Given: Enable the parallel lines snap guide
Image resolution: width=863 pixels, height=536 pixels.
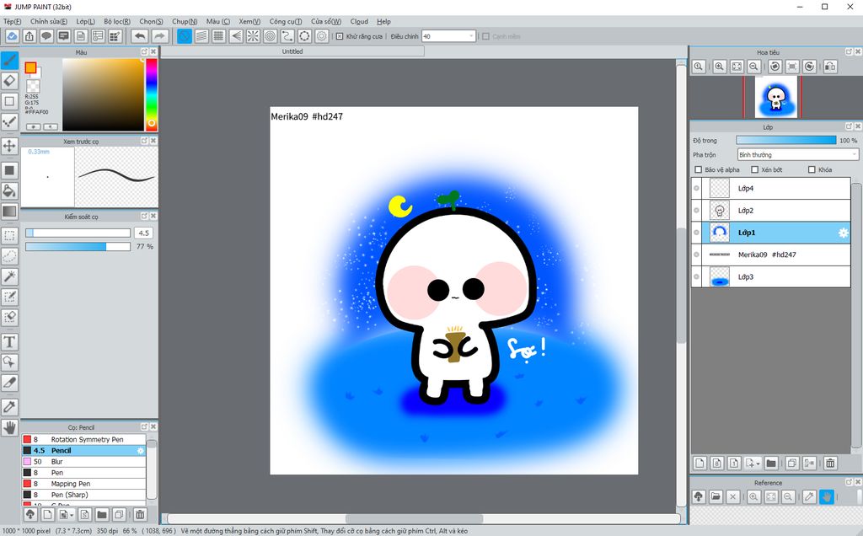Looking at the screenshot, I should coord(201,36).
